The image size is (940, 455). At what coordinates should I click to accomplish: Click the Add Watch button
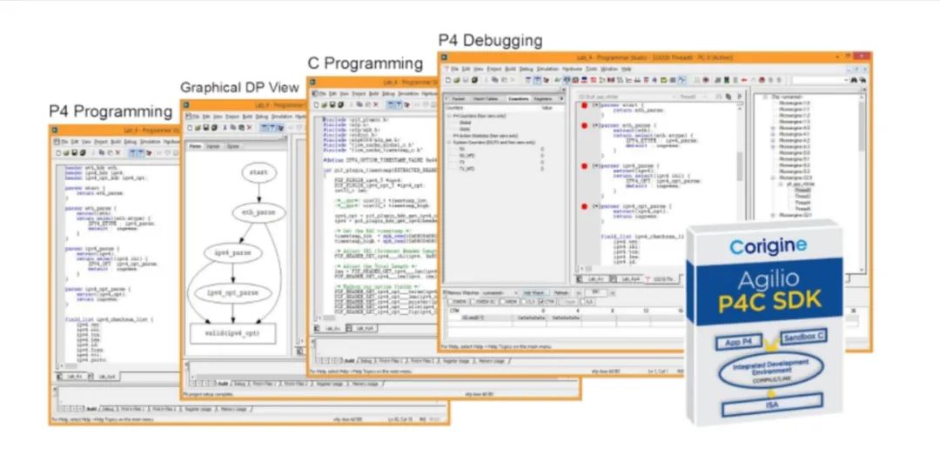tap(536, 292)
